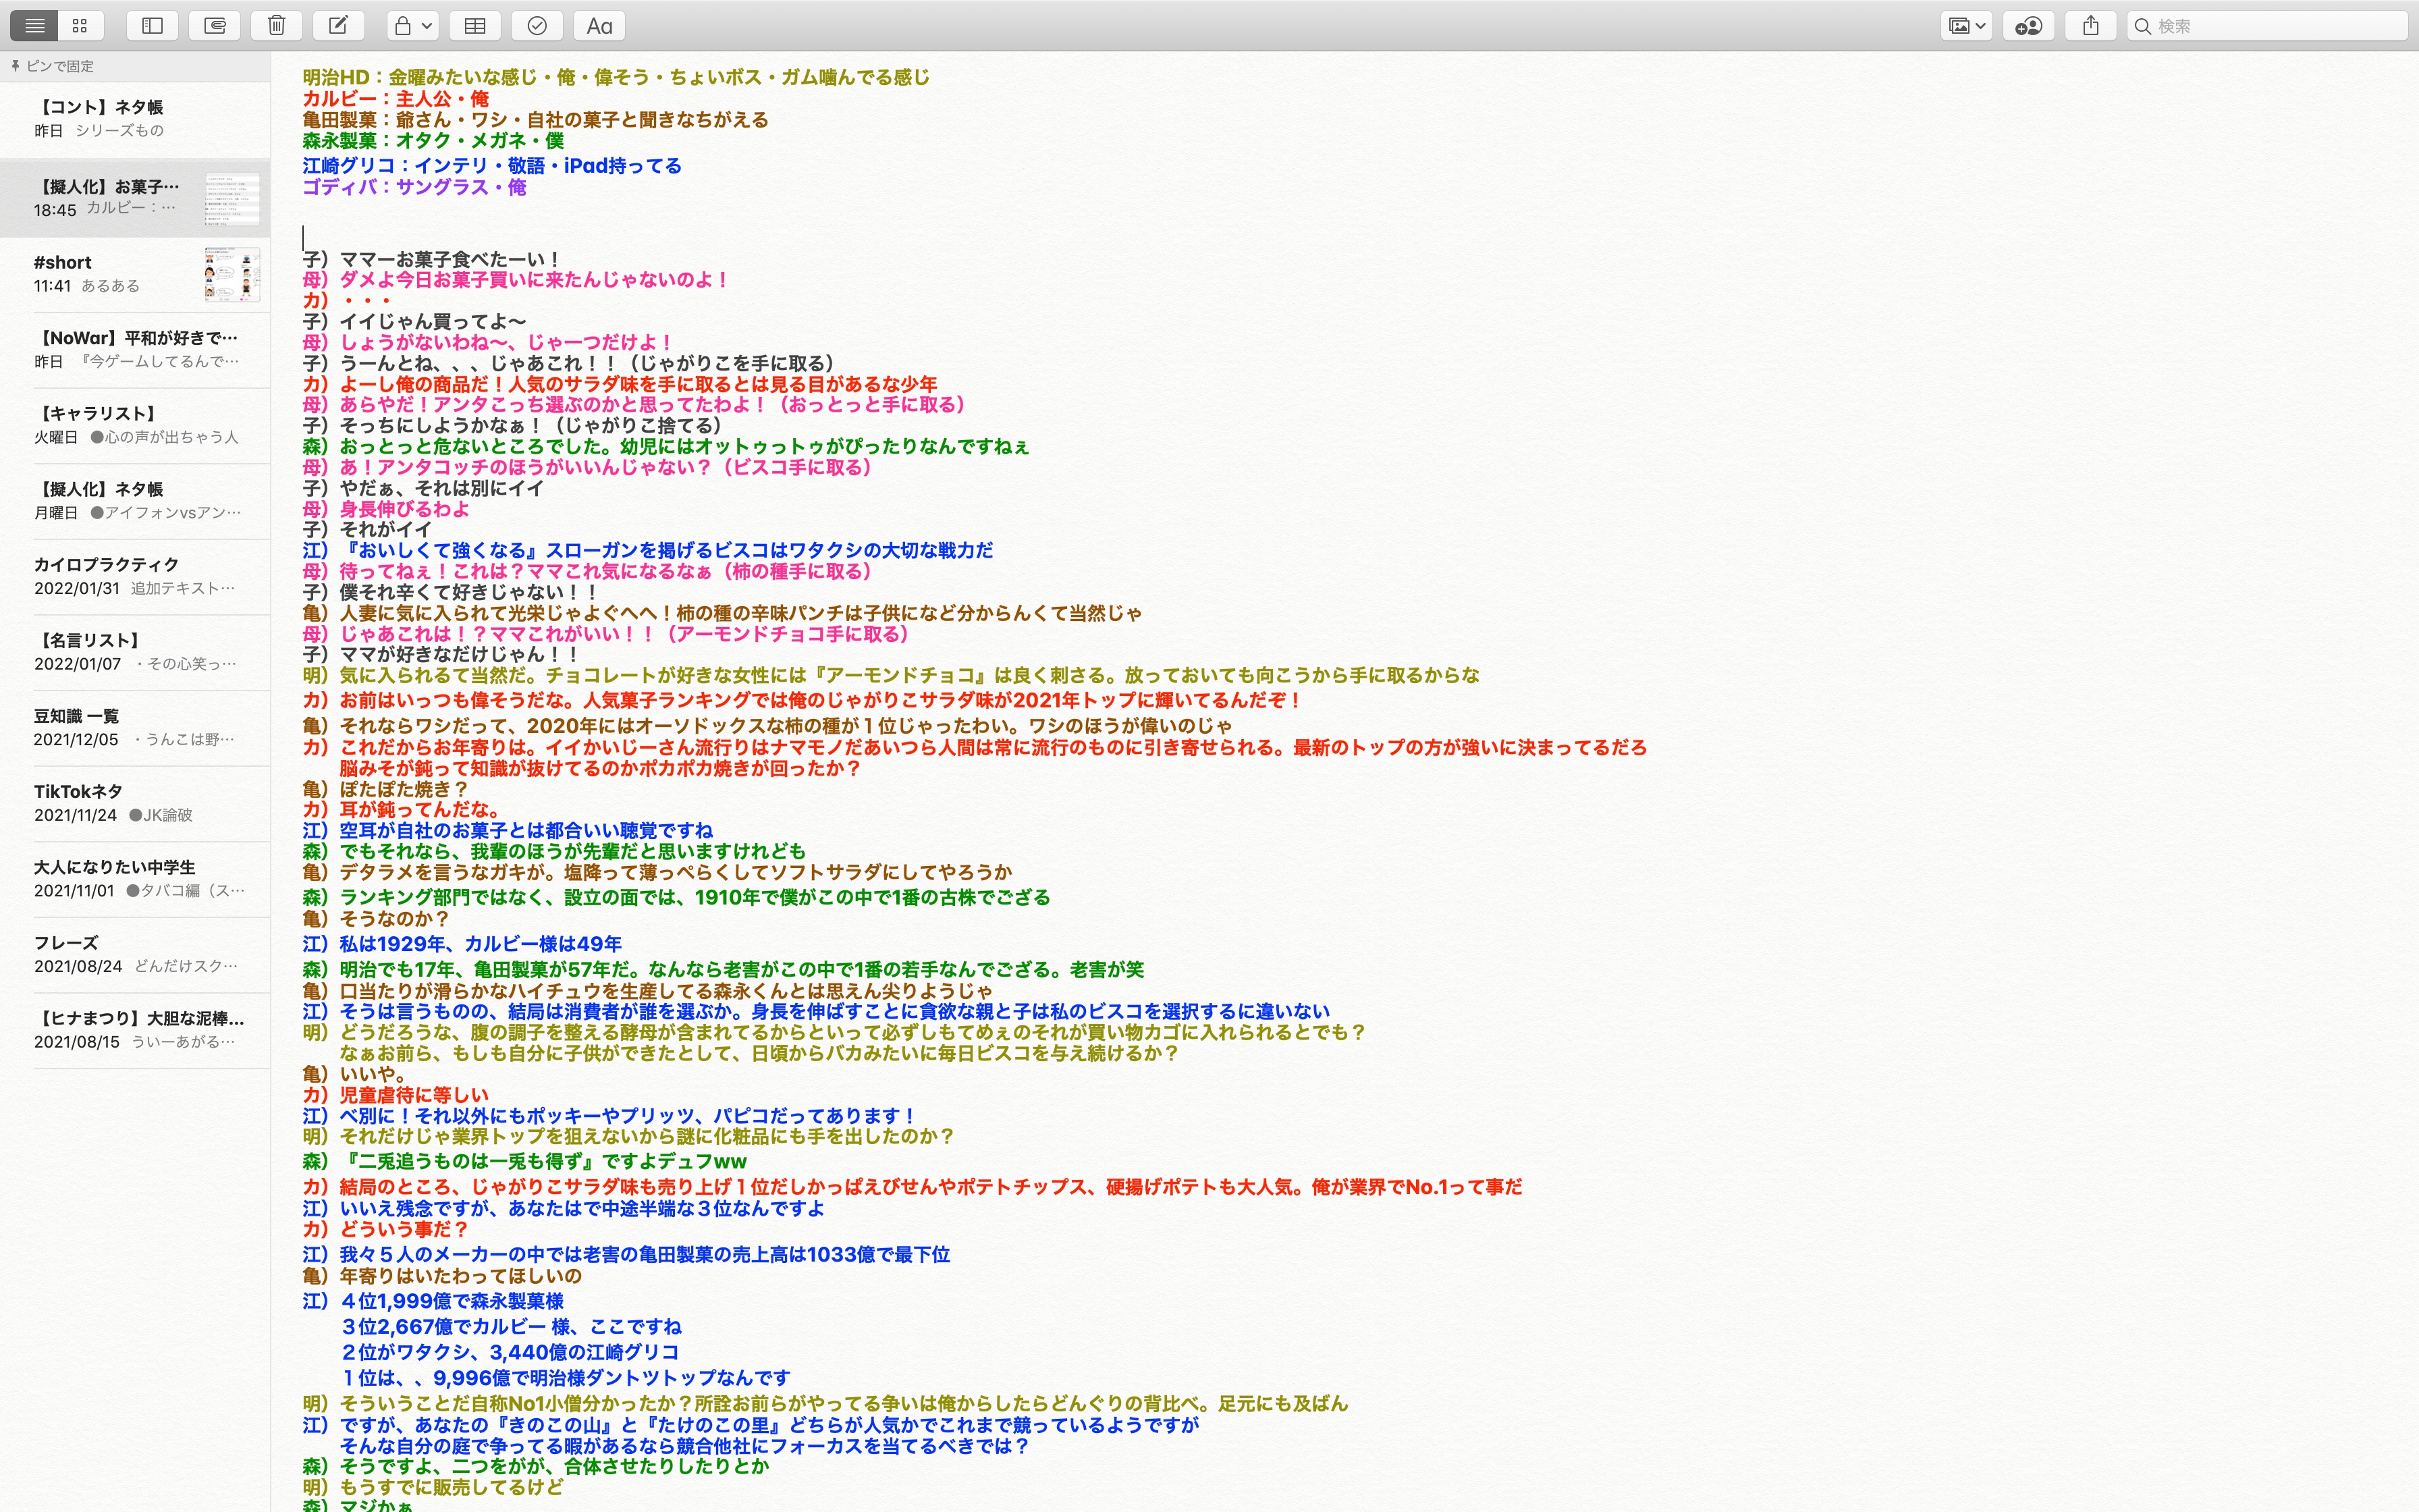The image size is (2419, 1512).
Task: Switch to gallery view
Action: point(80,26)
